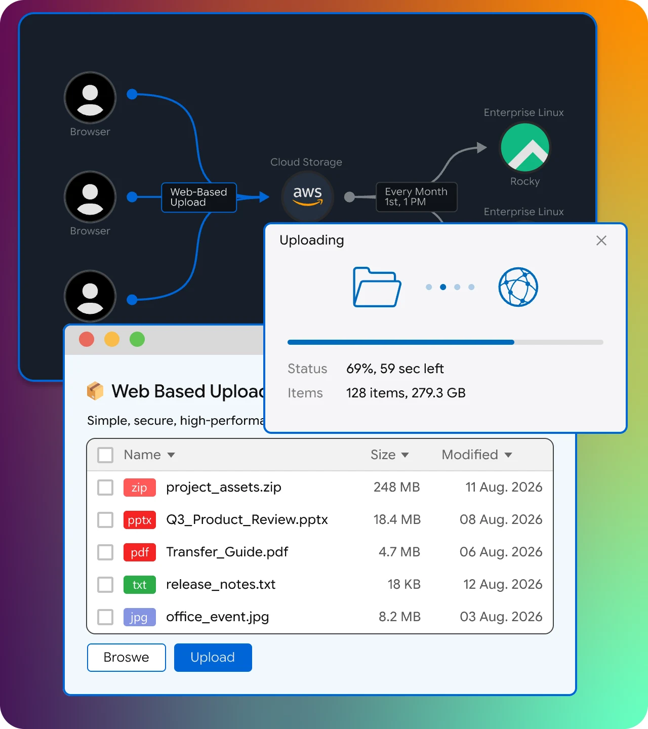Screen dimensions: 648x729
Task: Click the package icon beside Web Based Upload
Action: (95, 391)
